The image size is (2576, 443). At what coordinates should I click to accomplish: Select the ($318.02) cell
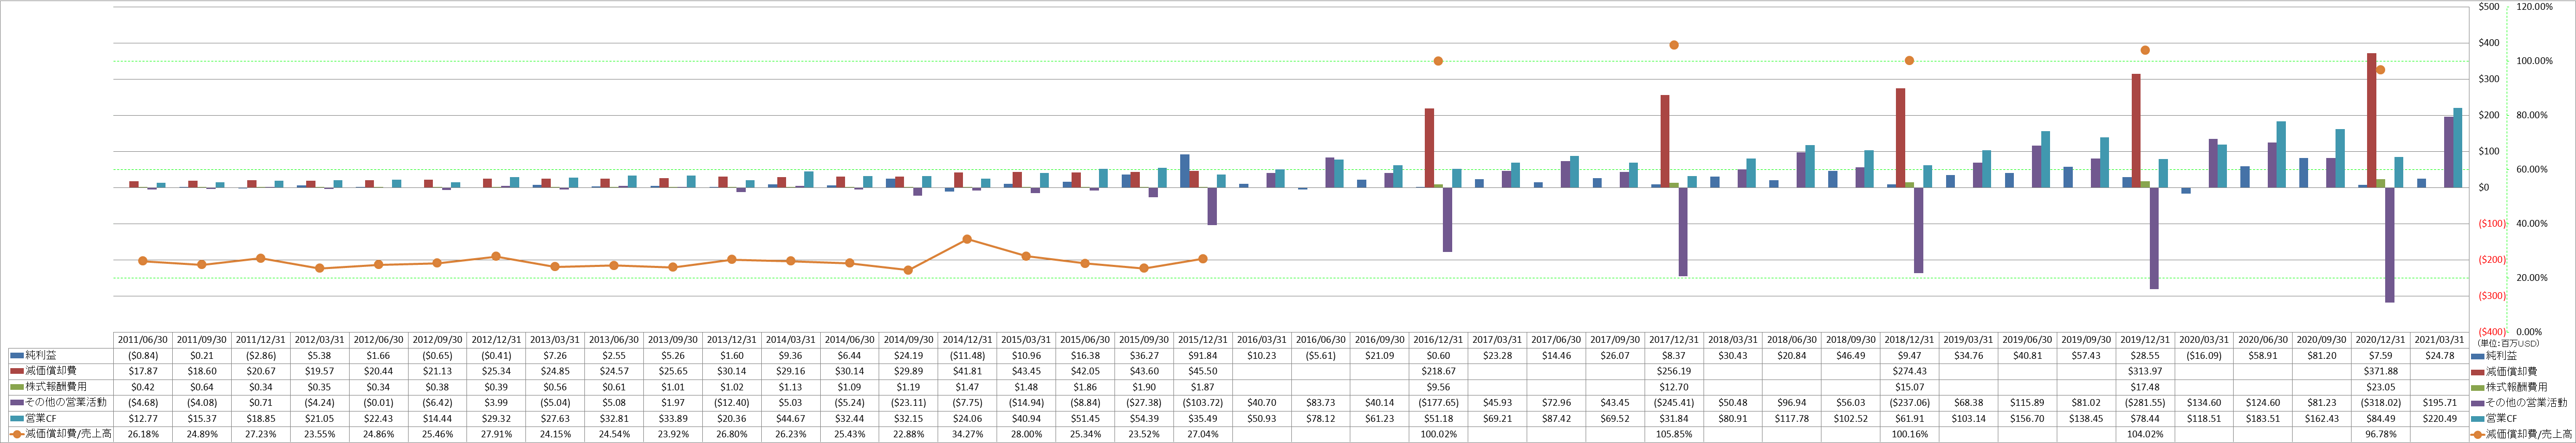coord(2380,403)
